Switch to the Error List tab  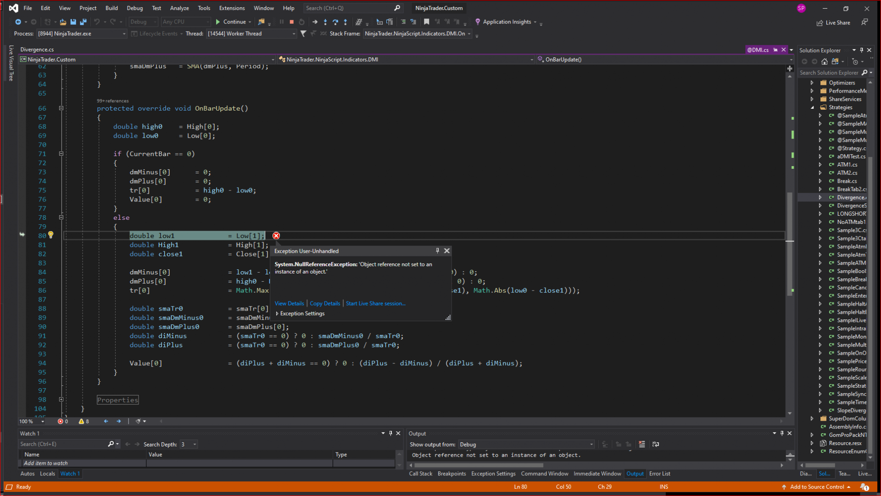point(659,474)
